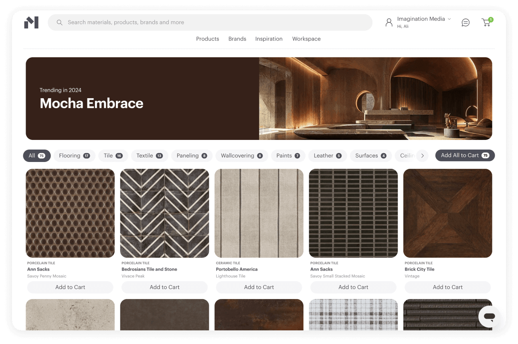518x344 pixels.
Task: Click the magnifier icon in the search bar
Action: 59,22
